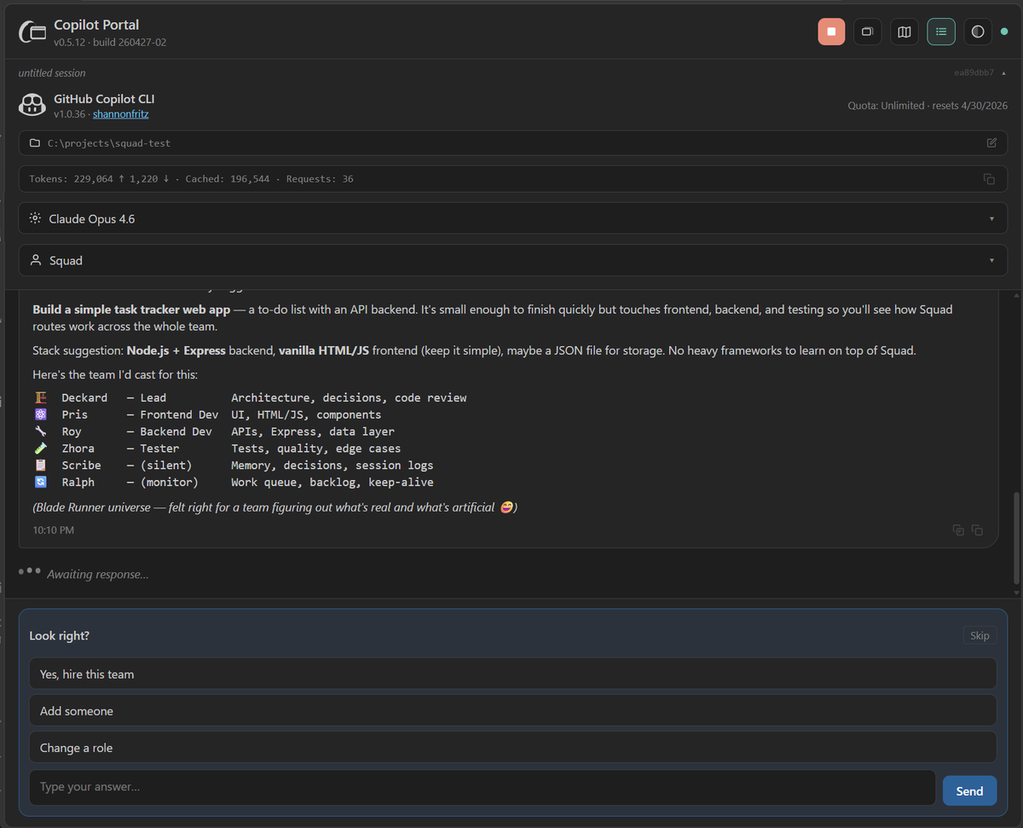
Task: Click the v0.5.12 build version text
Action: click(x=110, y=43)
